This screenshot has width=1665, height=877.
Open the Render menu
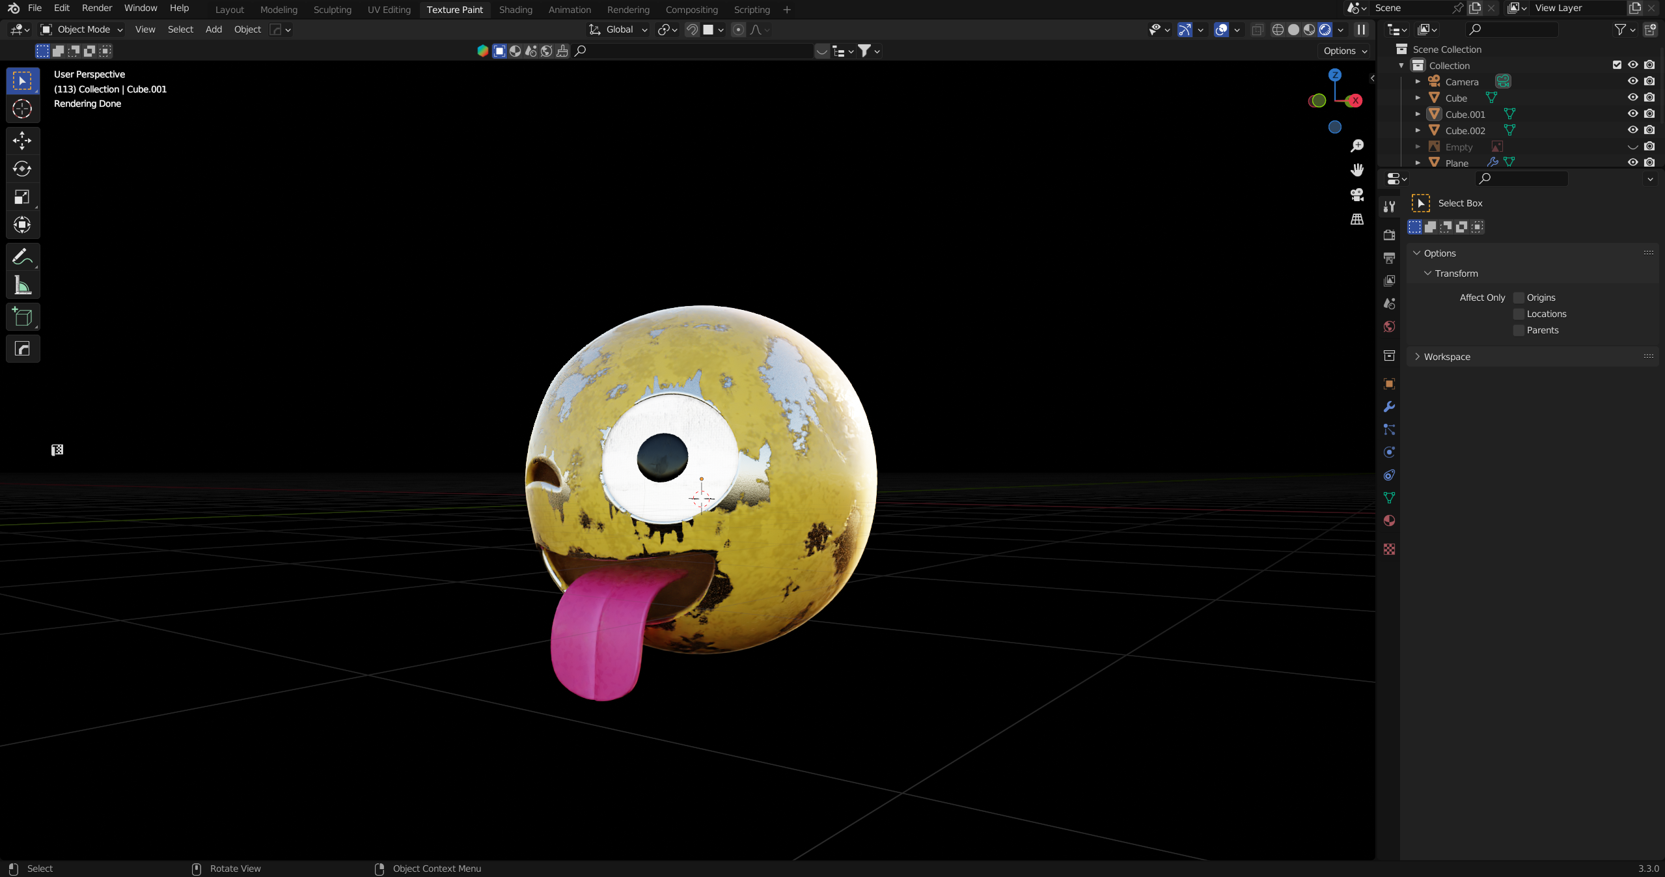click(96, 8)
